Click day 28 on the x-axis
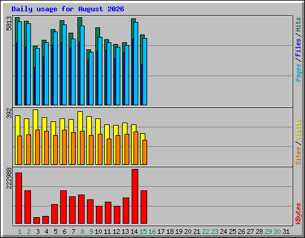 click(x=259, y=231)
